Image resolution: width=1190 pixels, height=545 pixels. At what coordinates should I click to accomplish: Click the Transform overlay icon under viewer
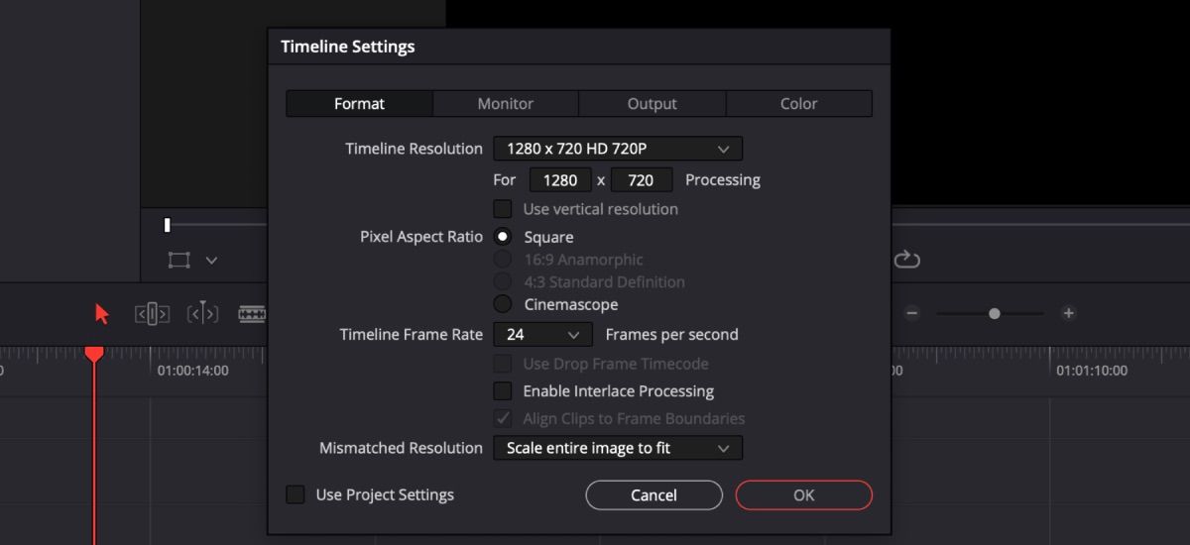[178, 260]
